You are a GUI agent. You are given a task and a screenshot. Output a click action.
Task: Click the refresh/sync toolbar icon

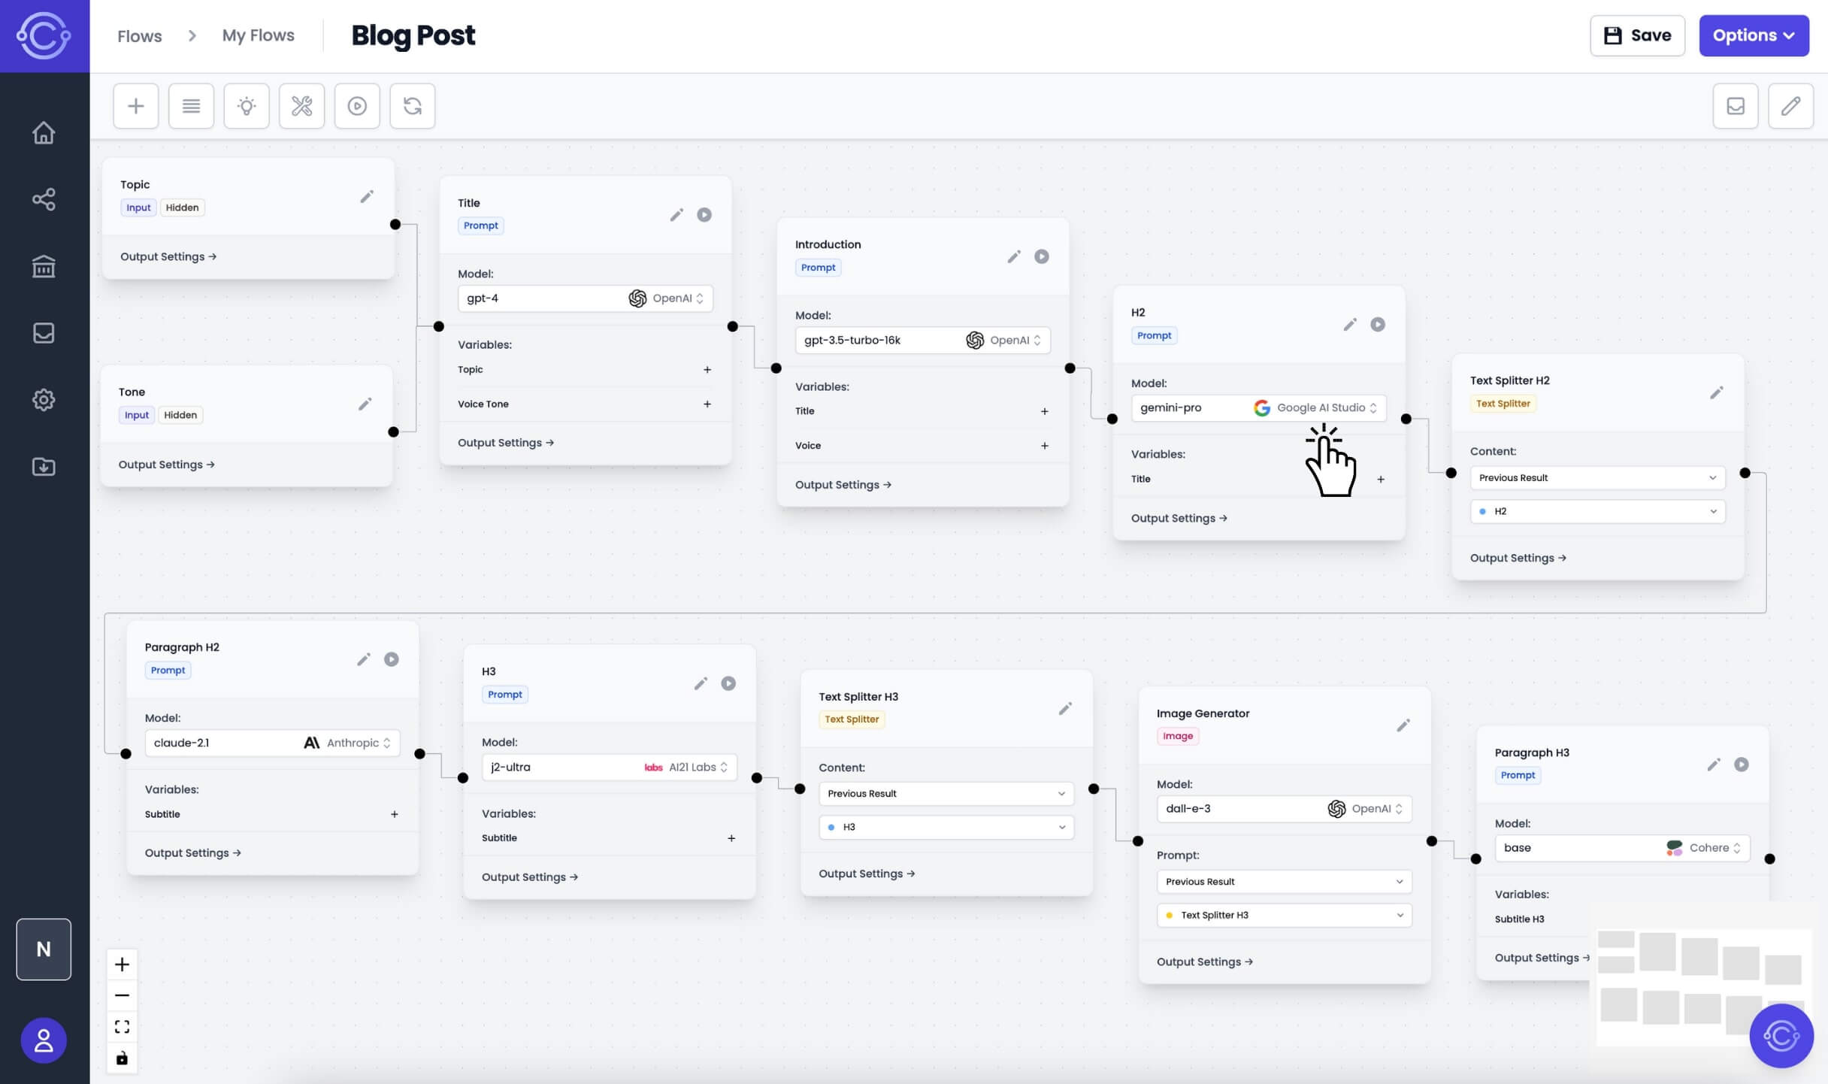[412, 105]
